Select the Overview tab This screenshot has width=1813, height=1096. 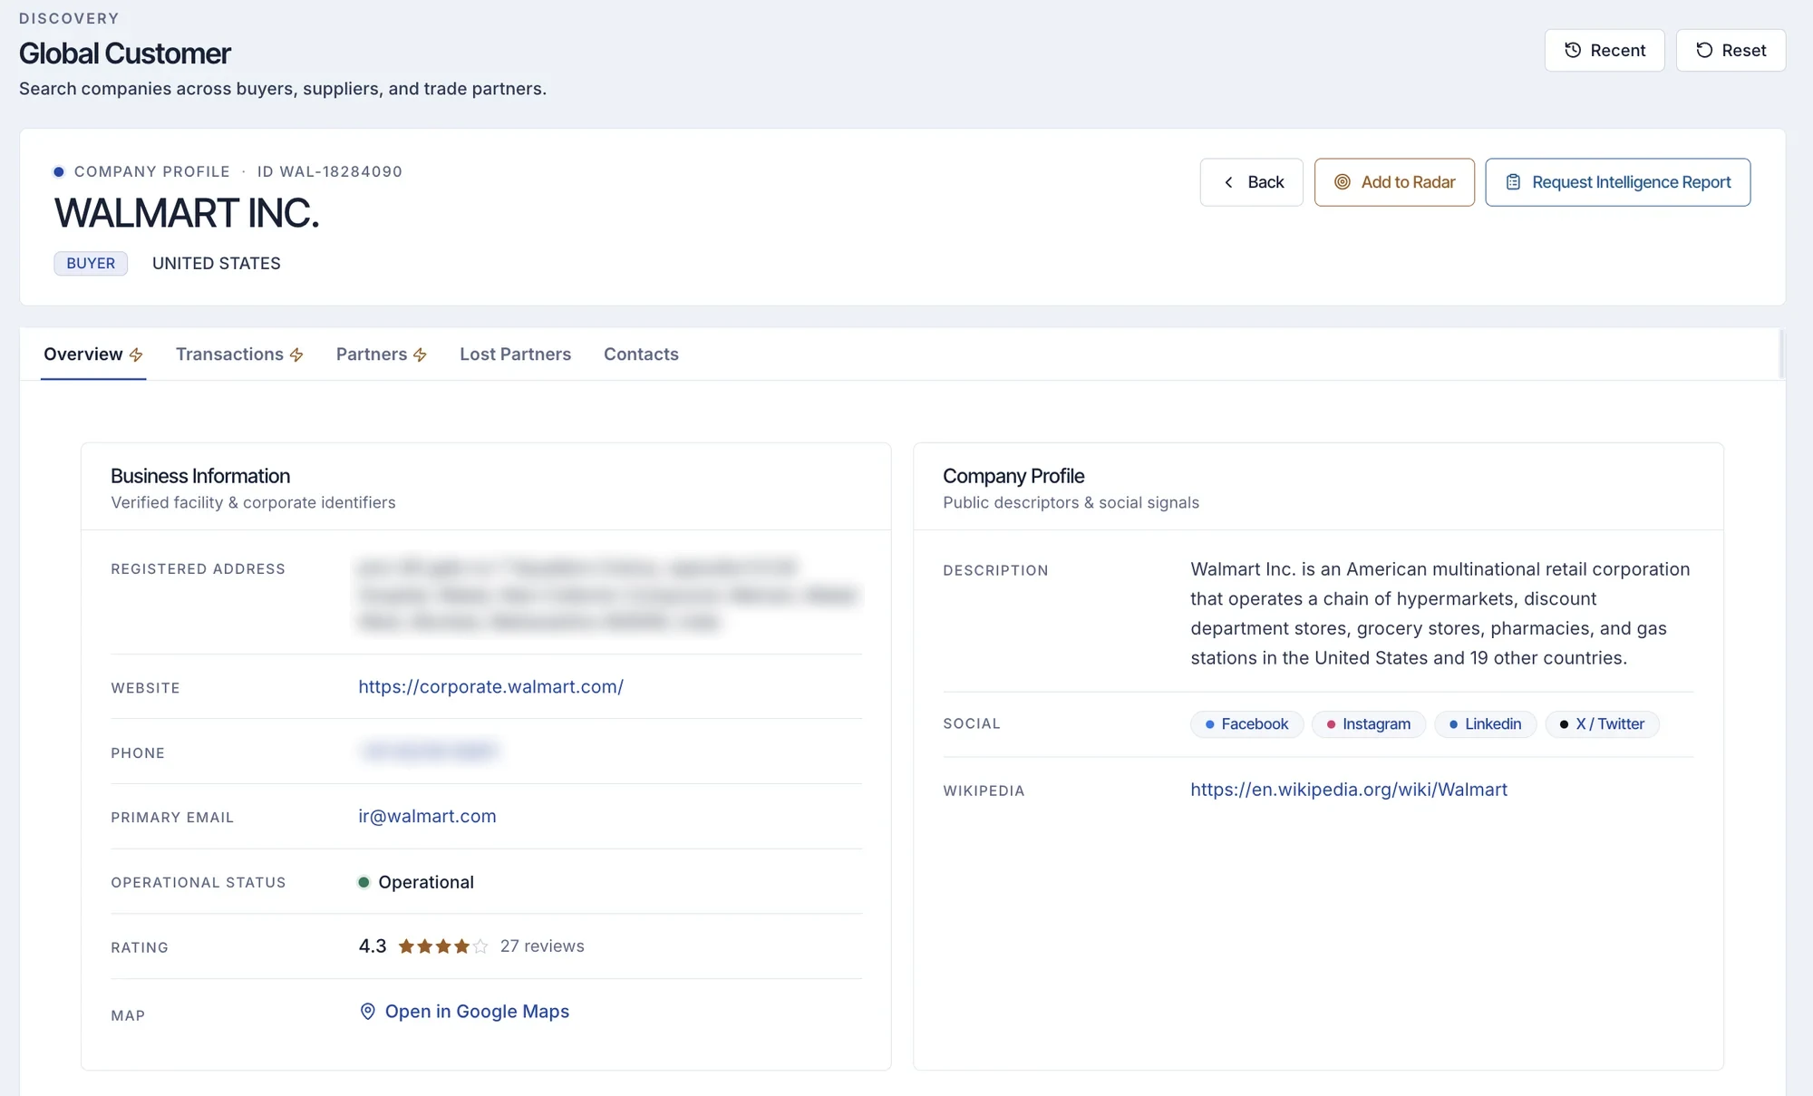pos(93,354)
